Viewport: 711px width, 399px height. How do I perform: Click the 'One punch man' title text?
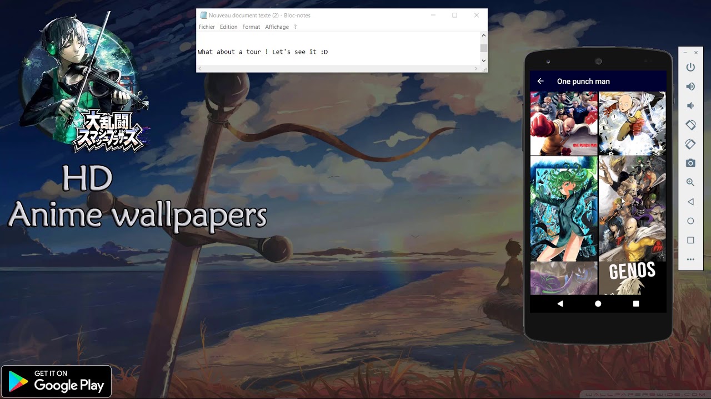583,81
